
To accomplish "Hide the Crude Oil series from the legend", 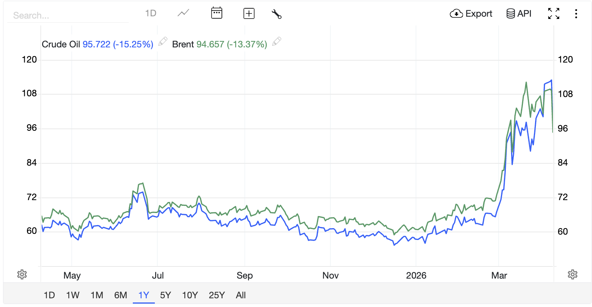I will 62,44.
